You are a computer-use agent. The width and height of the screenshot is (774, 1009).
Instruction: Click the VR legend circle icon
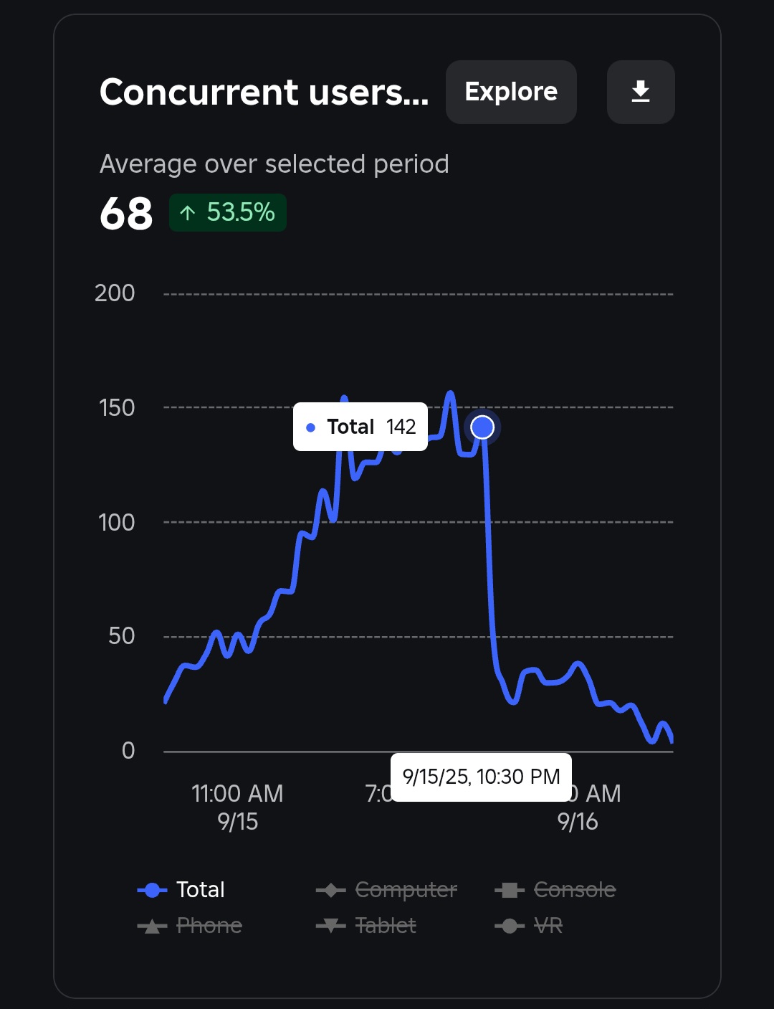[x=509, y=926]
